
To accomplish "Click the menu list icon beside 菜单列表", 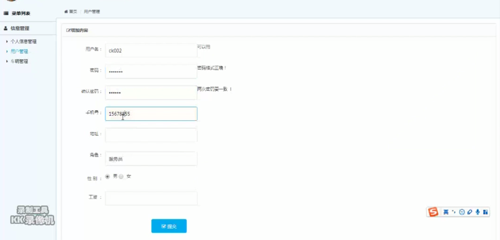I will pyautogui.click(x=6, y=14).
